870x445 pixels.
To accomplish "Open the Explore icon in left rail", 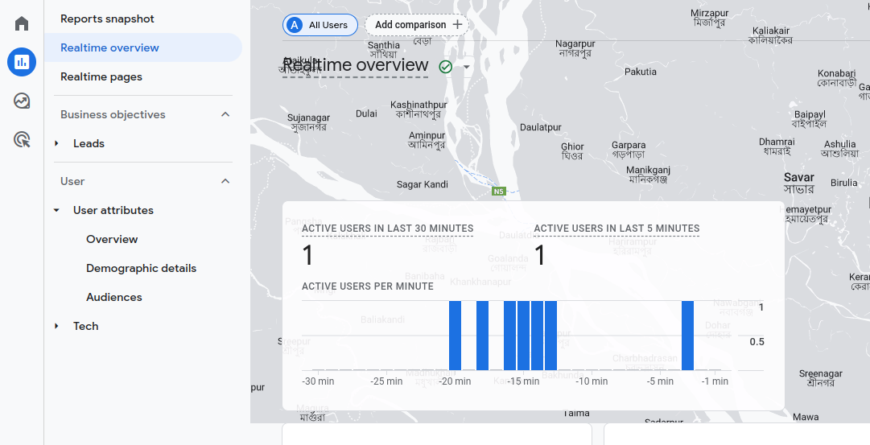I will (x=22, y=101).
